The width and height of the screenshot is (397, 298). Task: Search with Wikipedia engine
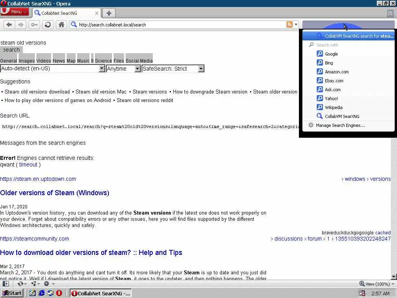(349, 107)
